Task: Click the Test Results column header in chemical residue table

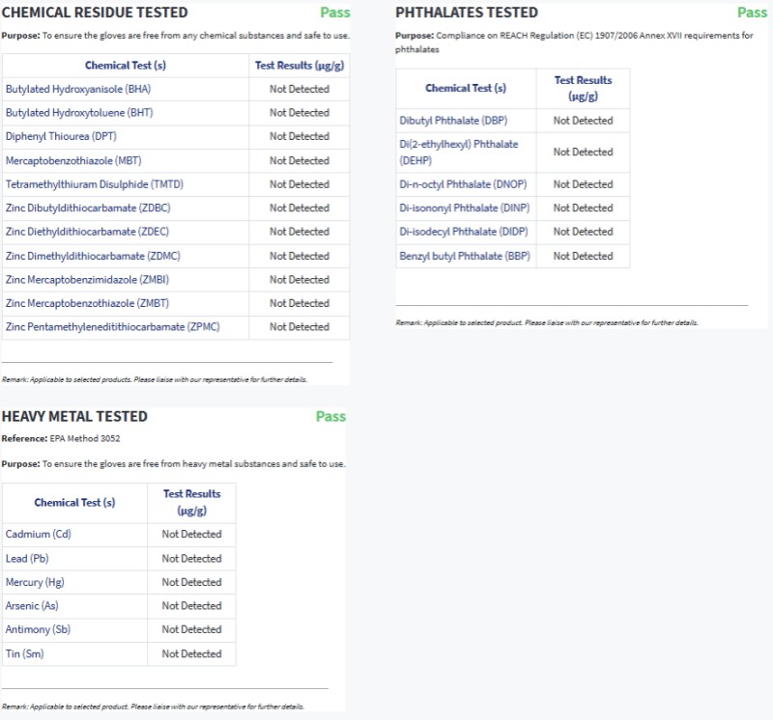Action: 300,66
